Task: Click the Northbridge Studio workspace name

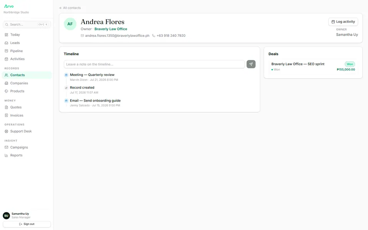Action: [16, 12]
